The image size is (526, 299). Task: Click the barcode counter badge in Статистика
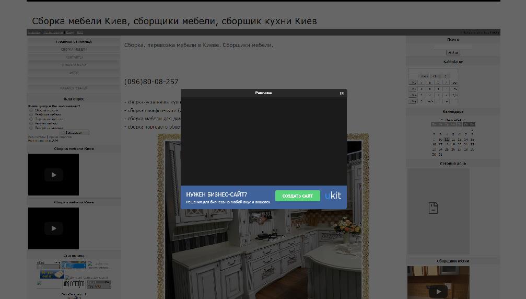[x=74, y=284]
